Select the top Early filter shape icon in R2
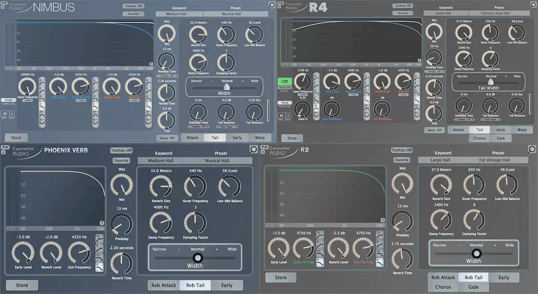The image size is (538, 294). point(320,234)
